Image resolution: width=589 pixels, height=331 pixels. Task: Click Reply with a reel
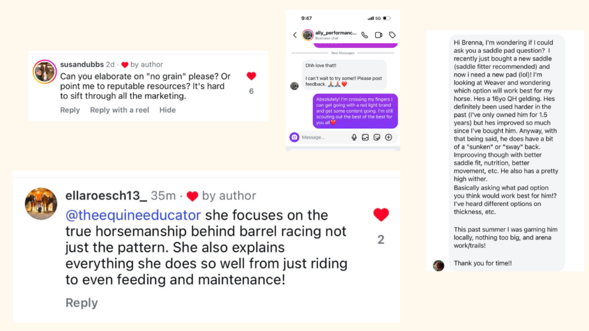(x=119, y=110)
